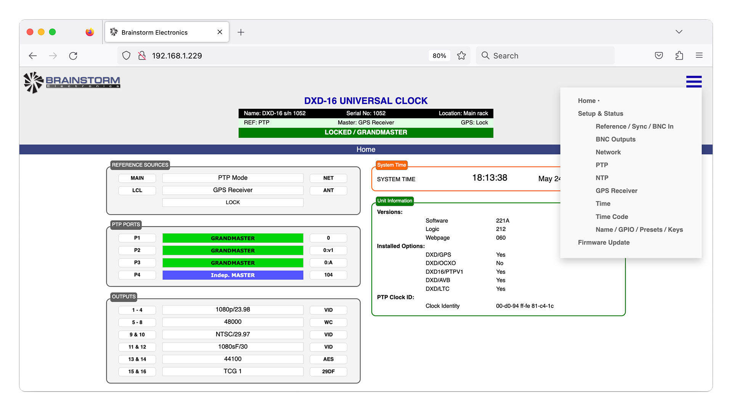732x411 pixels.
Task: Click the P3 domain value 0:A
Action: 328,263
